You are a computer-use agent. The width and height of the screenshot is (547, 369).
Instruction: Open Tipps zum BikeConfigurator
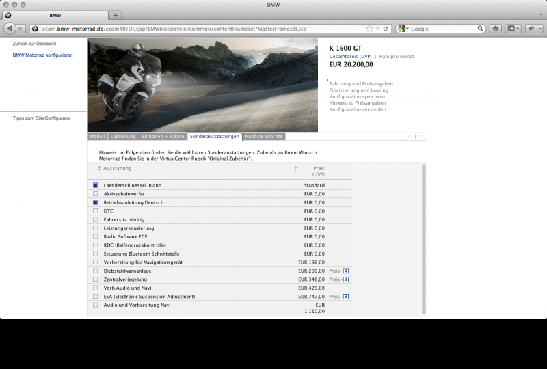tap(42, 118)
